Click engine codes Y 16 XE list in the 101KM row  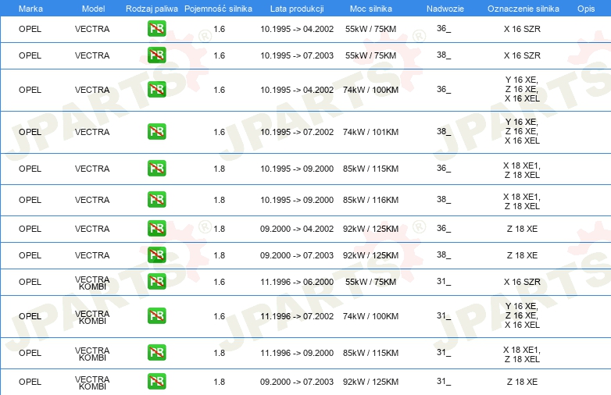[x=522, y=131]
